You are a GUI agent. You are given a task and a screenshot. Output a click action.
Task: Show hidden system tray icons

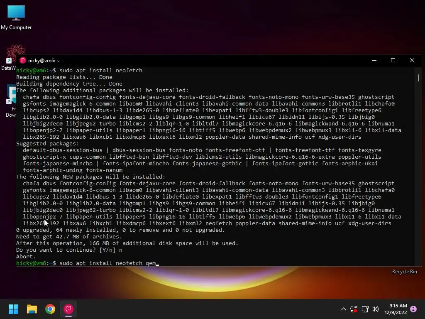343,309
